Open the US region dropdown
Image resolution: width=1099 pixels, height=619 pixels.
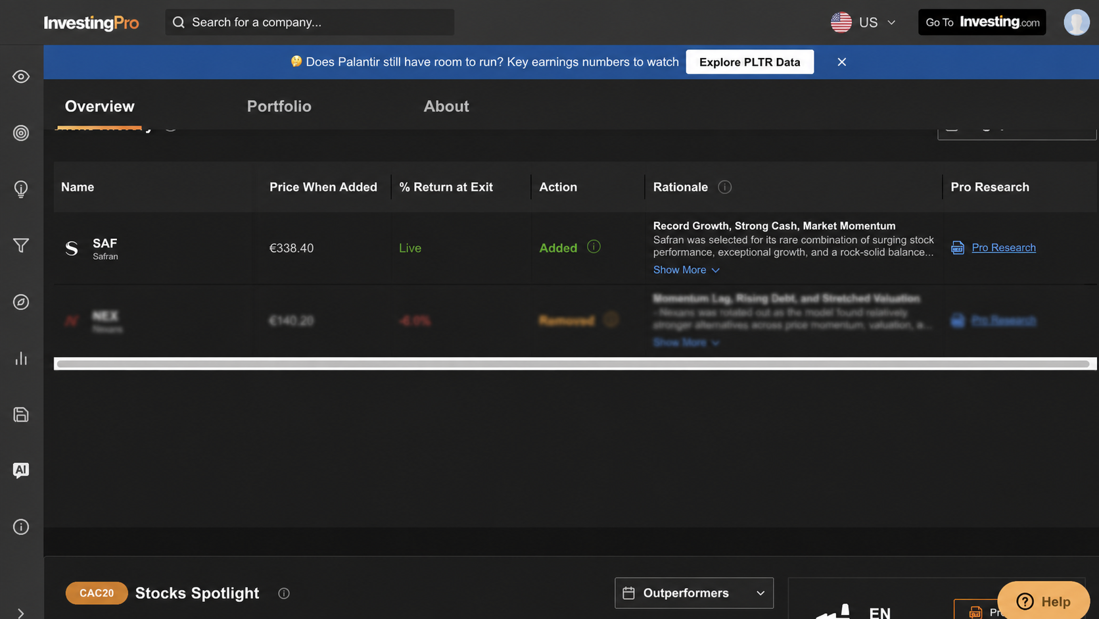864,22
